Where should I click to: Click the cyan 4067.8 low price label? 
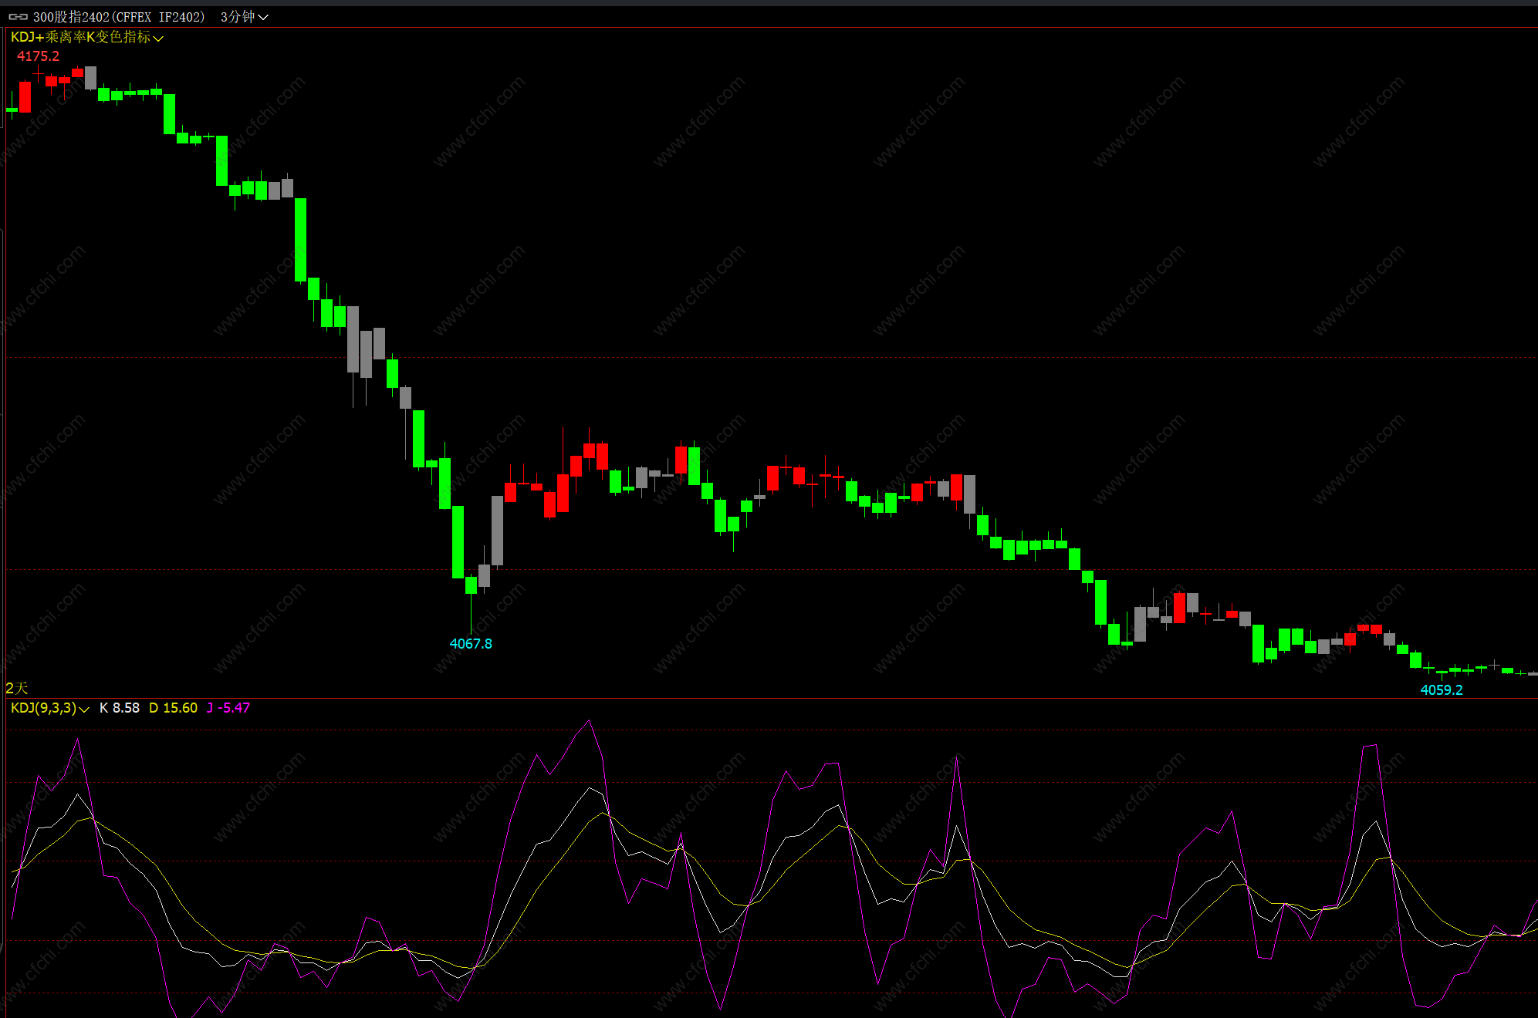[471, 643]
